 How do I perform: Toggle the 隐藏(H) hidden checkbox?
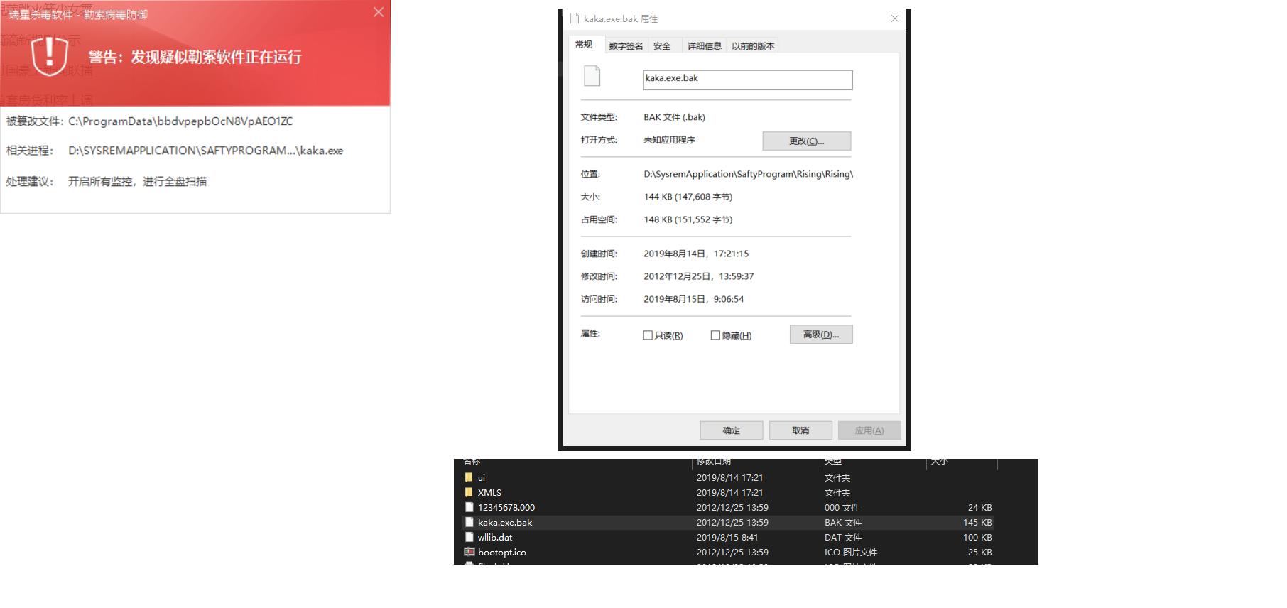715,335
